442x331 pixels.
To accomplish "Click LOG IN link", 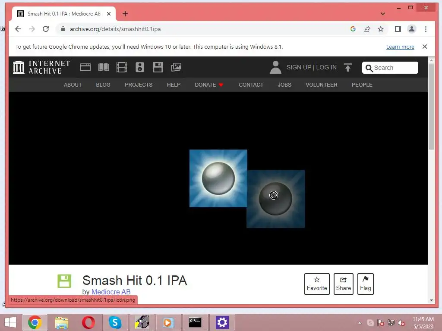I will pyautogui.click(x=326, y=67).
